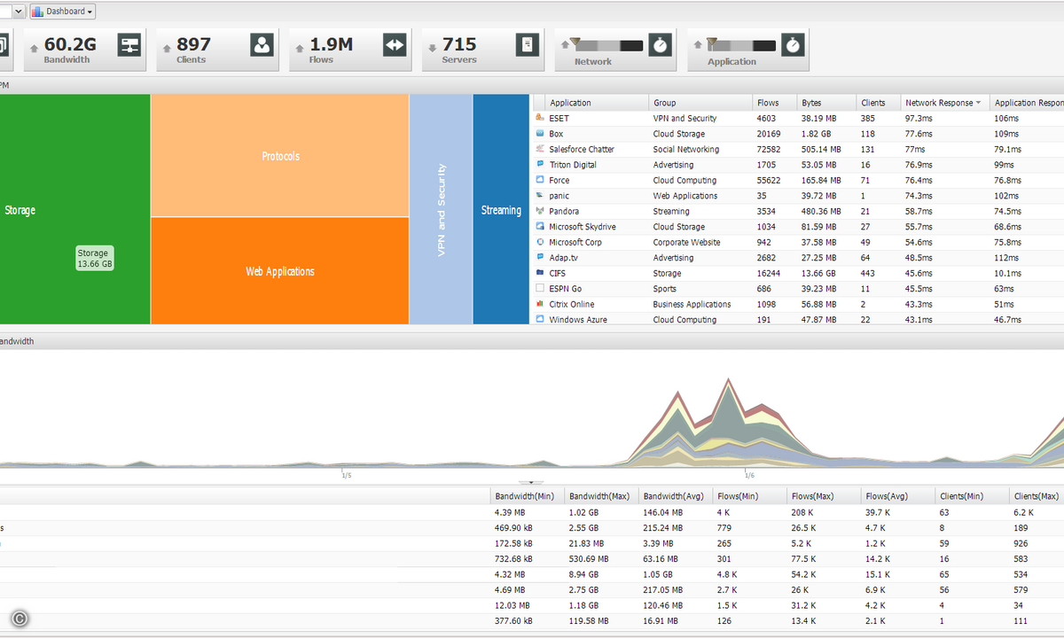
Task: Click the Microsoft Skydrive application icon
Action: (x=540, y=227)
